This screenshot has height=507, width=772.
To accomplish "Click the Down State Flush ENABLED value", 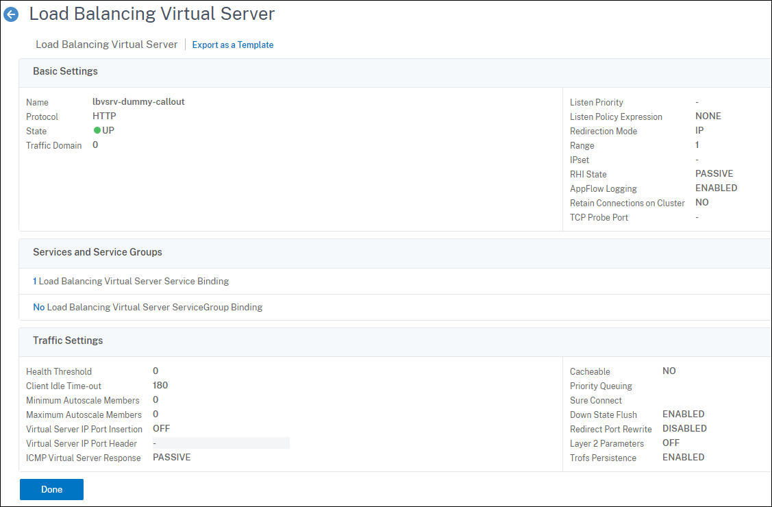I will (683, 415).
